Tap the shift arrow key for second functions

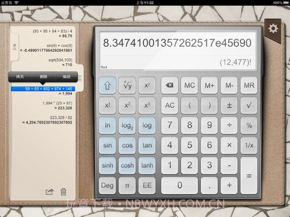coord(108,86)
